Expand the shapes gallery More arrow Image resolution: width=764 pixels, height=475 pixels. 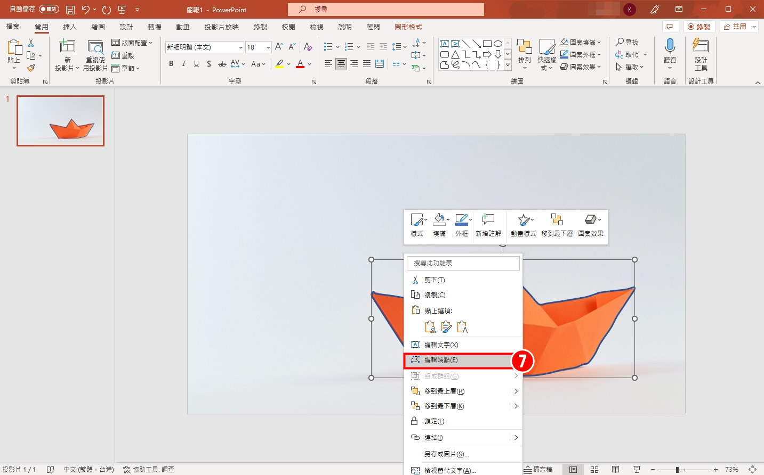tap(508, 65)
